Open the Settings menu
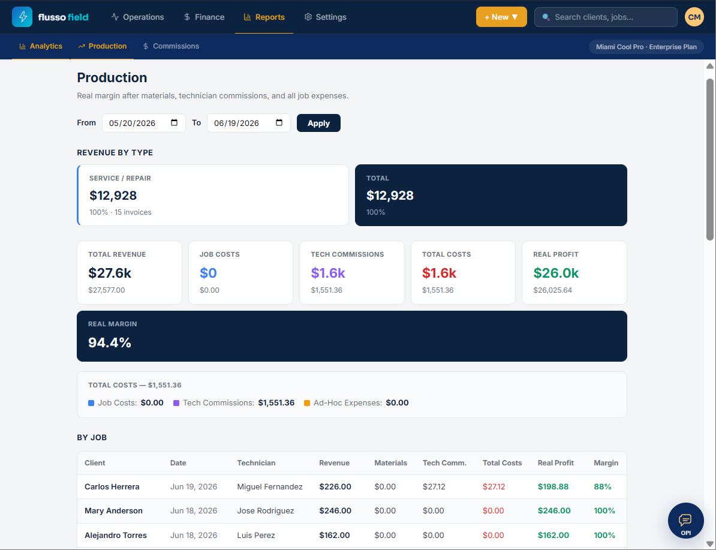The image size is (716, 550). point(325,17)
